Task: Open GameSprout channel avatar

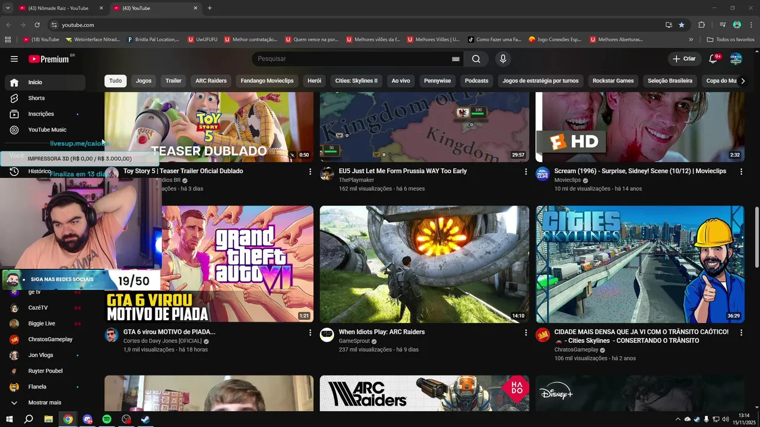Action: pos(327,335)
